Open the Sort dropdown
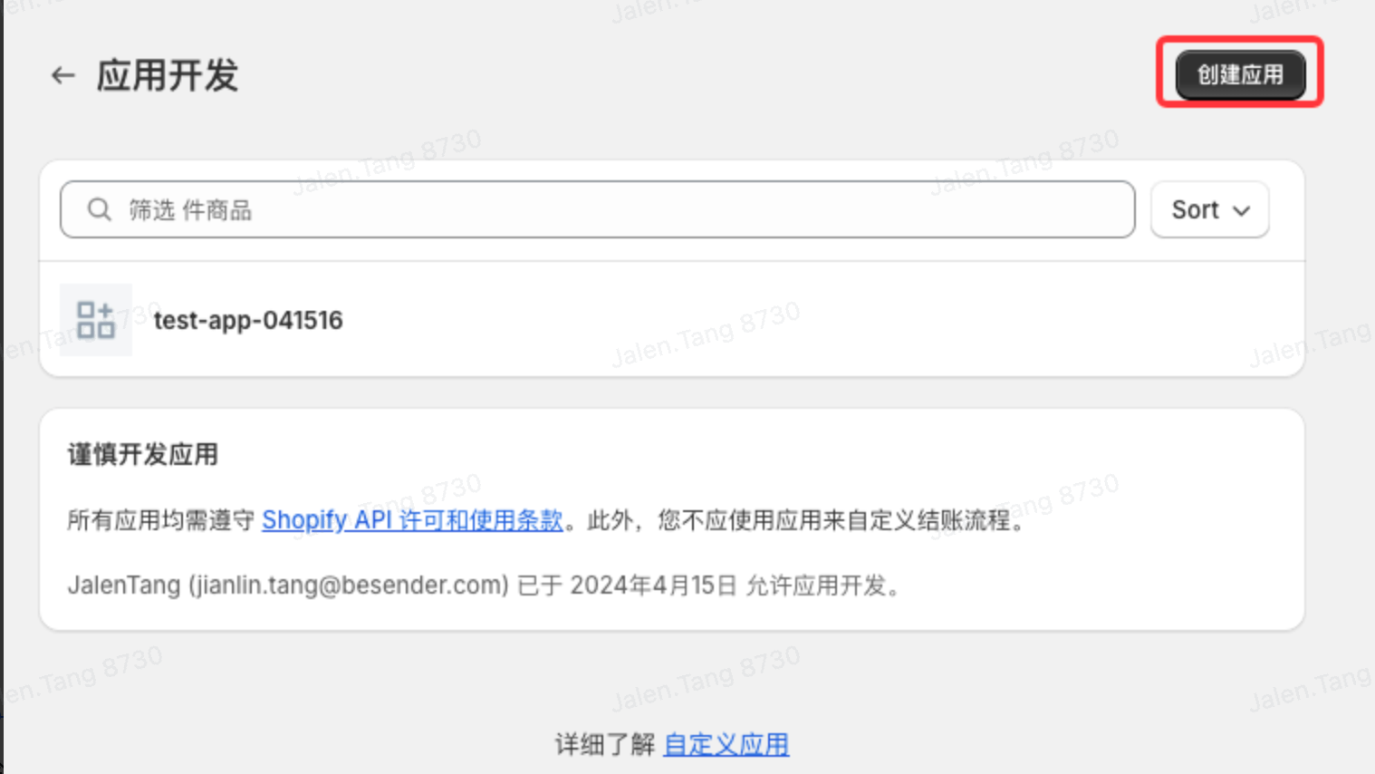 1209,209
